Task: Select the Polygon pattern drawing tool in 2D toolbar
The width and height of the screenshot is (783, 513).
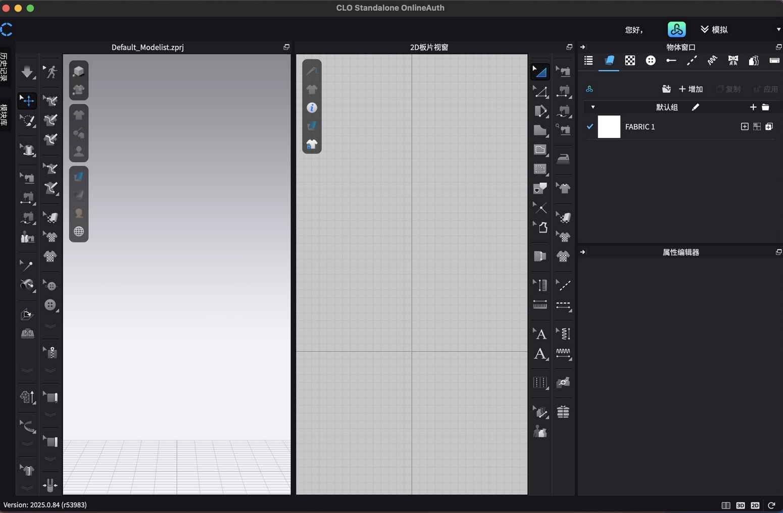Action: point(540,130)
